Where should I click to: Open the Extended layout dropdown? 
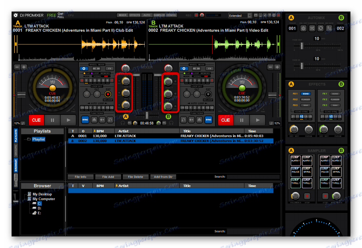point(240,16)
